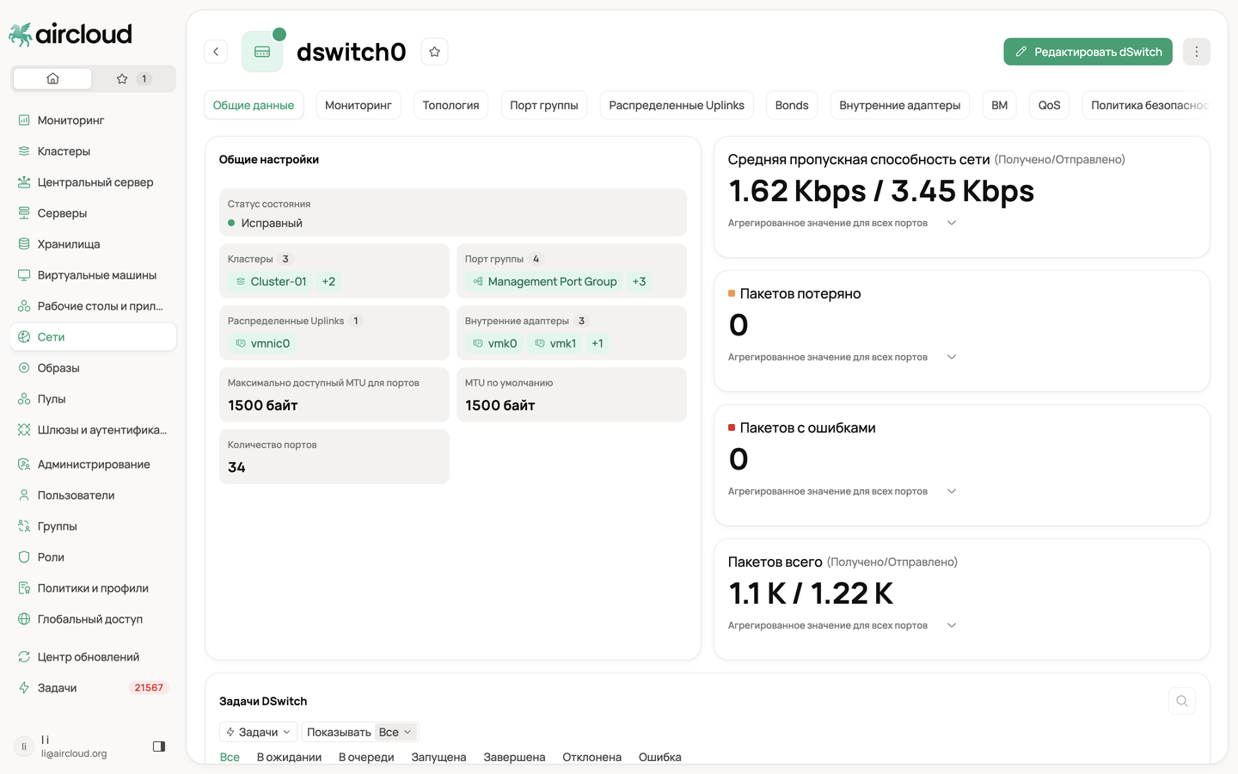Click Редактировать dSwitch button

pyautogui.click(x=1088, y=52)
